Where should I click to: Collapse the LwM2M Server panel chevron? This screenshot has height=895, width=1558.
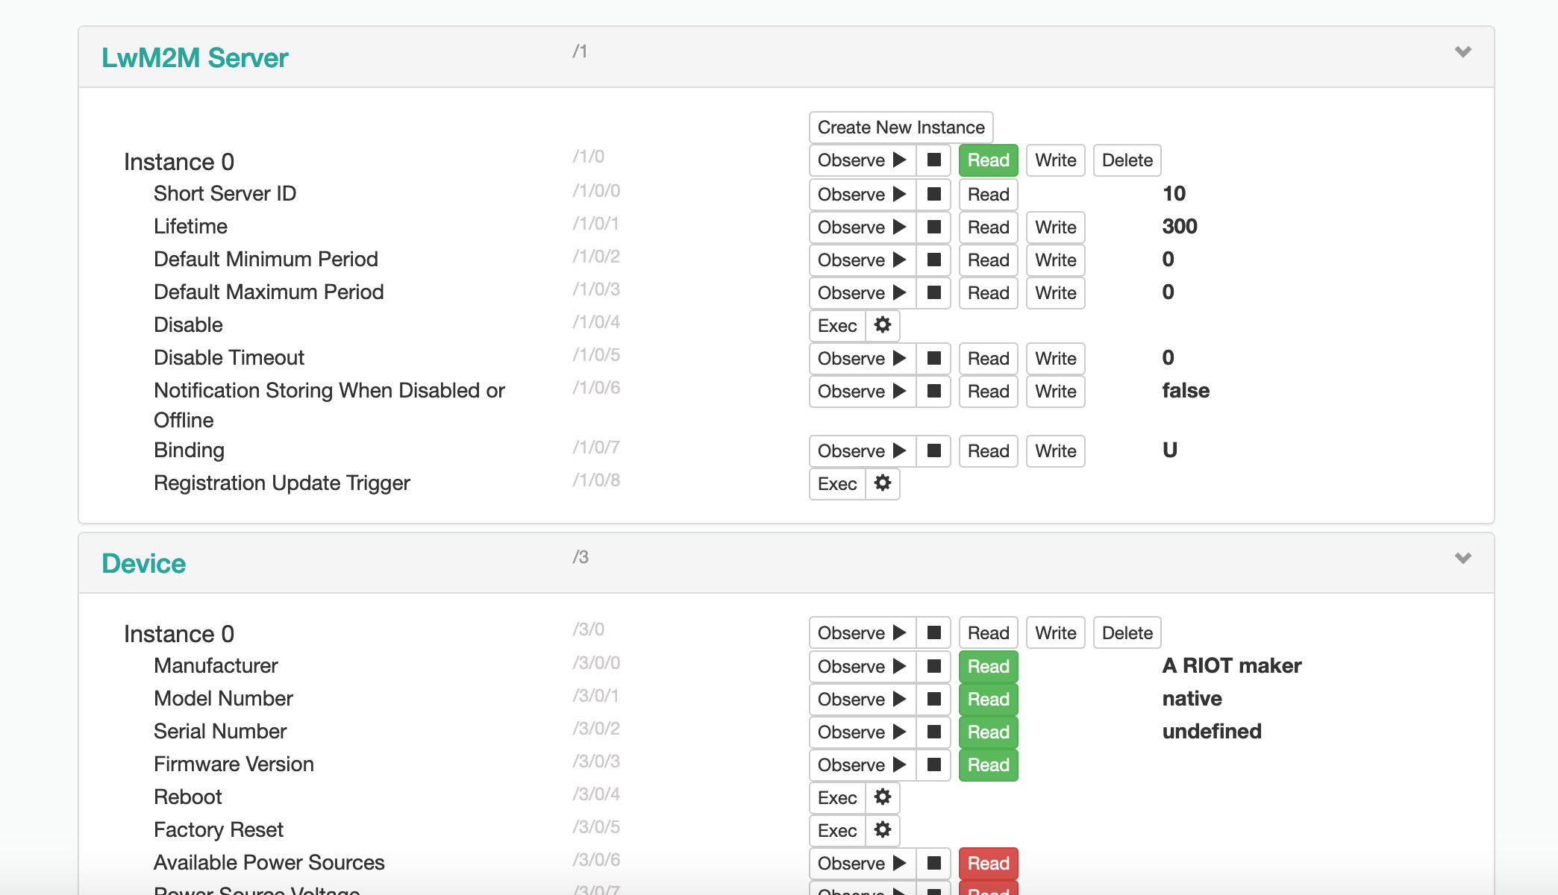[x=1462, y=51]
